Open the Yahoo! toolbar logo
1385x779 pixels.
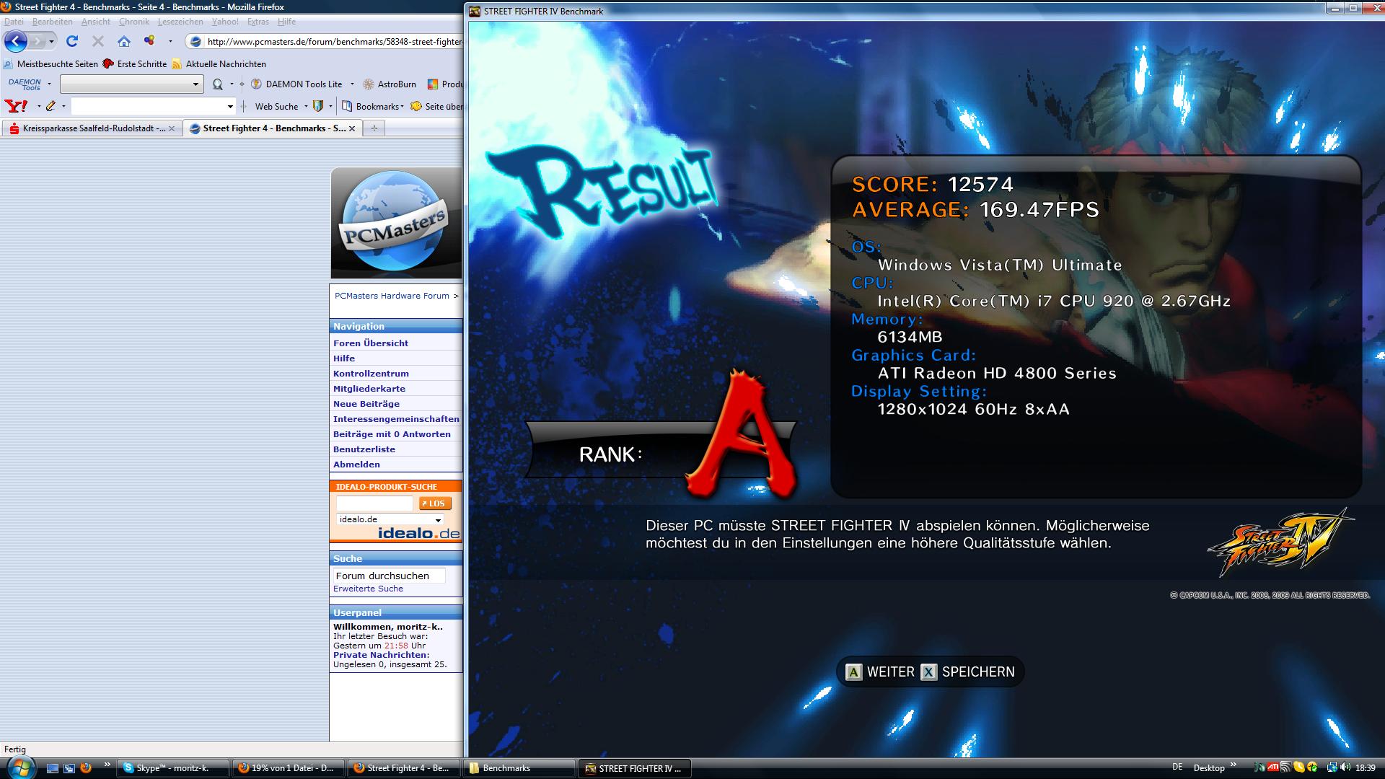coord(15,106)
